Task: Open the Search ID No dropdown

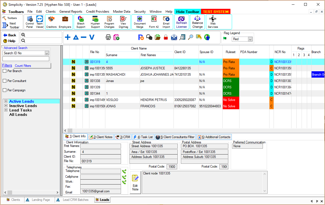Action: pyautogui.click(x=47, y=53)
